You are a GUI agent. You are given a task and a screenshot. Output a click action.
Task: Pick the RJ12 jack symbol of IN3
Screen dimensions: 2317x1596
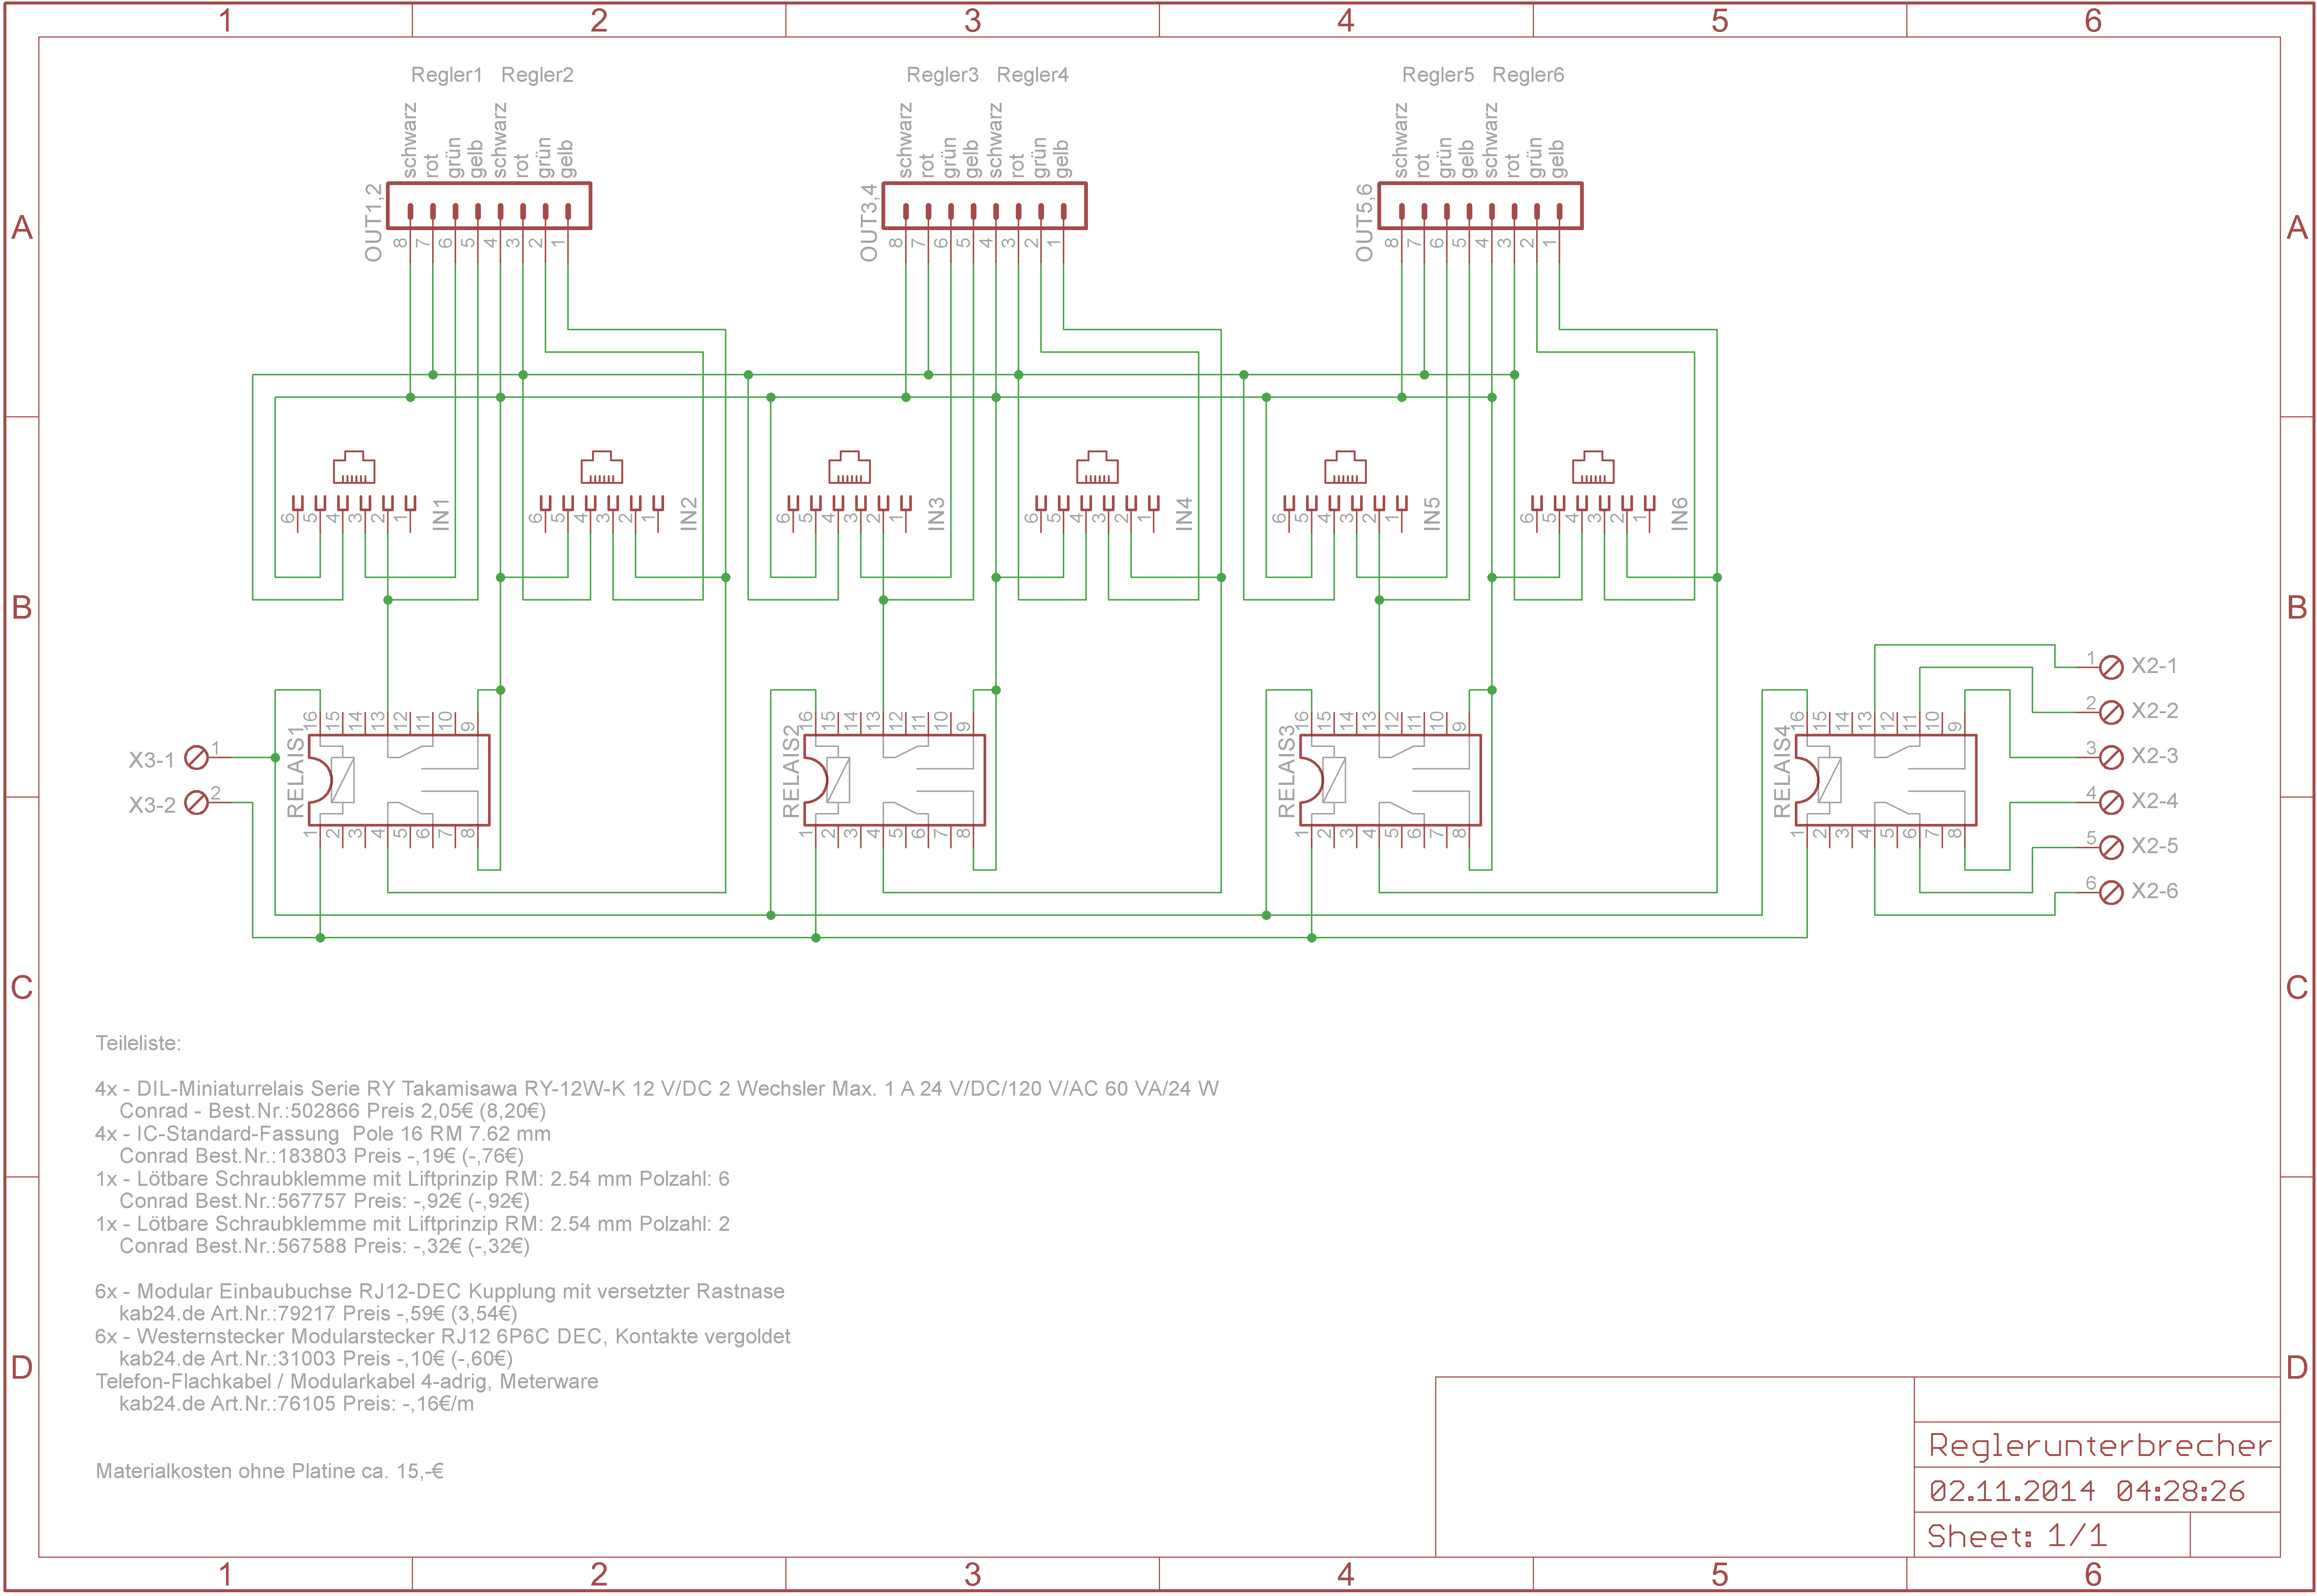point(849,467)
